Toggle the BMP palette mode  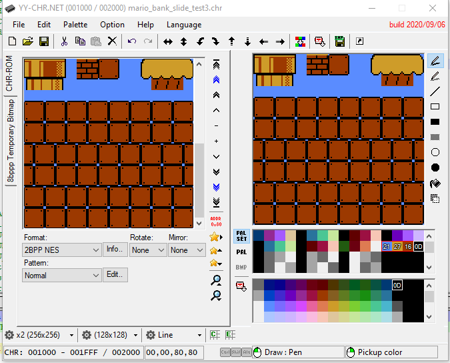tap(241, 268)
